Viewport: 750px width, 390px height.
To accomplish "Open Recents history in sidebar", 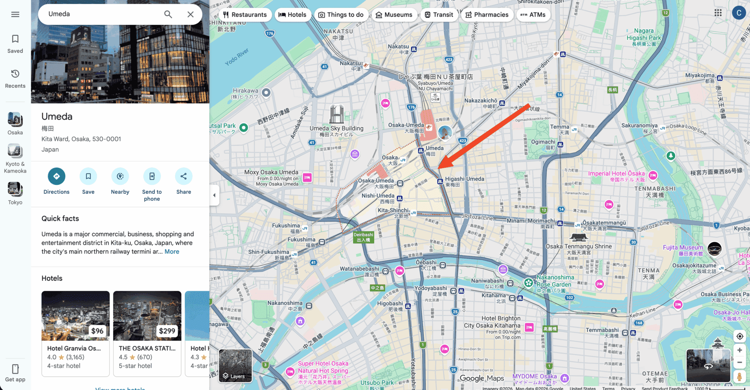I will point(15,78).
